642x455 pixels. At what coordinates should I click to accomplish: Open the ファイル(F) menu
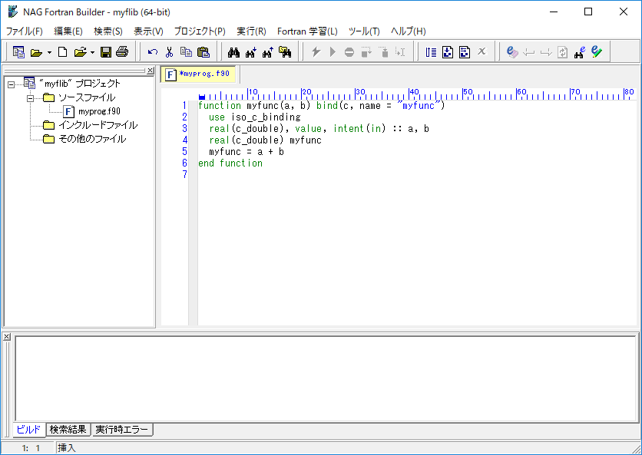coord(24,31)
